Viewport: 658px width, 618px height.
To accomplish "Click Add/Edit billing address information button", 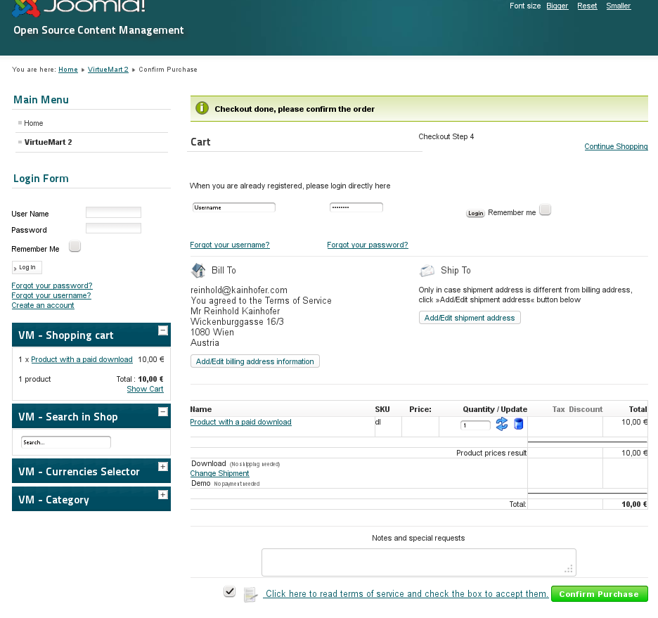I will pyautogui.click(x=254, y=361).
